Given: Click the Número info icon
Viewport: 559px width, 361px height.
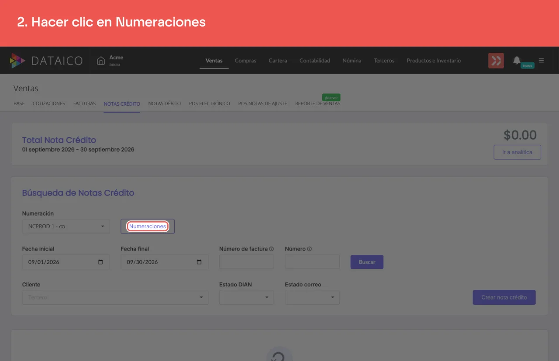Looking at the screenshot, I should click(309, 249).
